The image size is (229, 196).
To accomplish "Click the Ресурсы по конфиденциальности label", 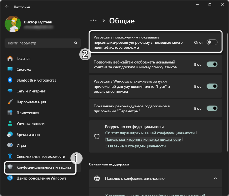I will pos(134,127).
